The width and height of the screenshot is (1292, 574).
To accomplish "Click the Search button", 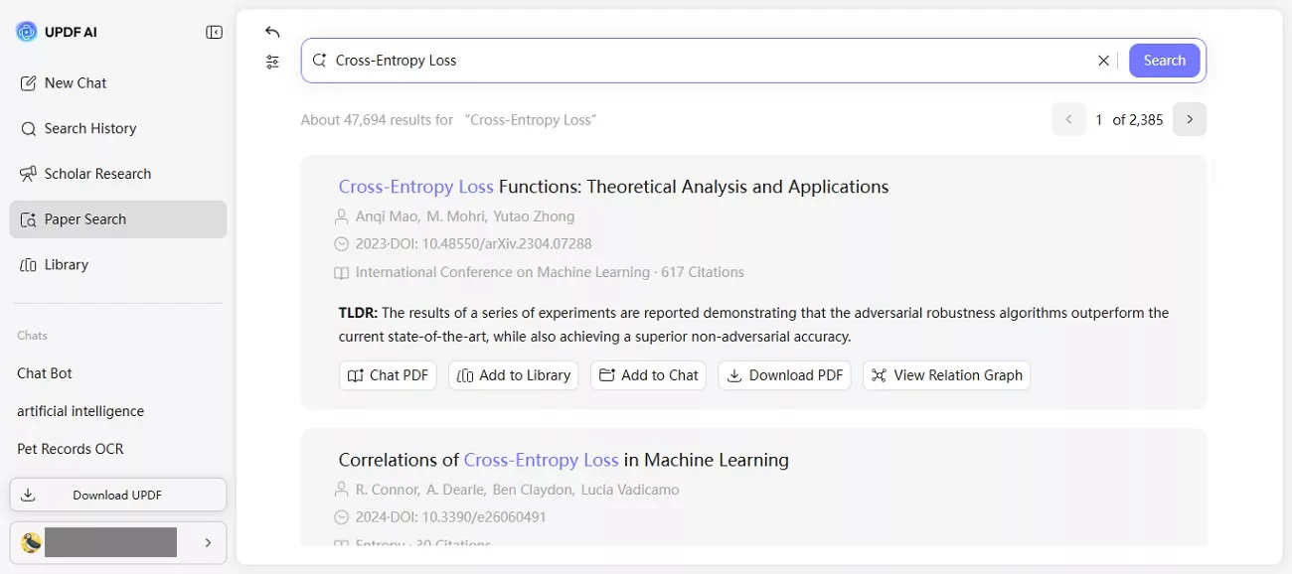I will click(1164, 60).
